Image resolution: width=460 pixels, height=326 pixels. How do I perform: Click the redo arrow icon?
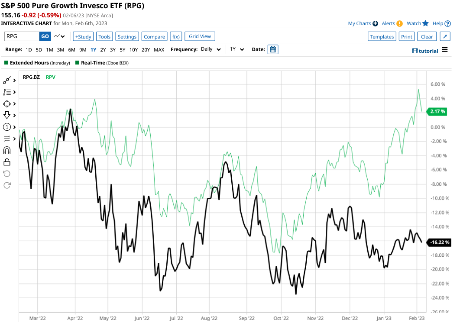click(7, 185)
